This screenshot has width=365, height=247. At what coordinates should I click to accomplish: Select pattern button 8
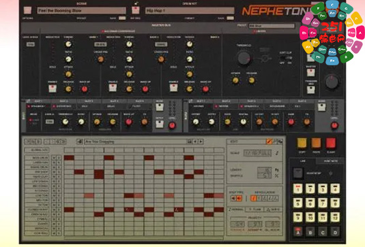click(x=335, y=203)
